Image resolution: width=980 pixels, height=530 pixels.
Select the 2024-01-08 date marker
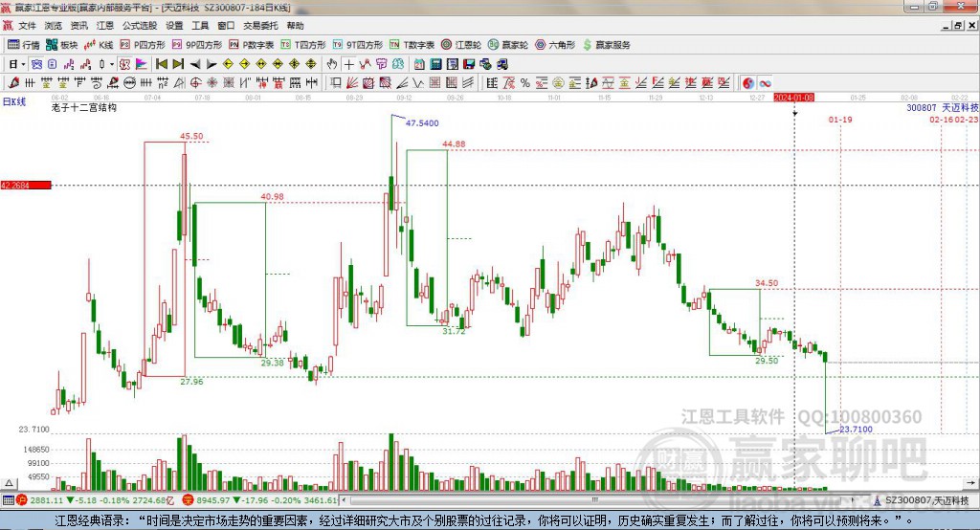click(x=793, y=98)
